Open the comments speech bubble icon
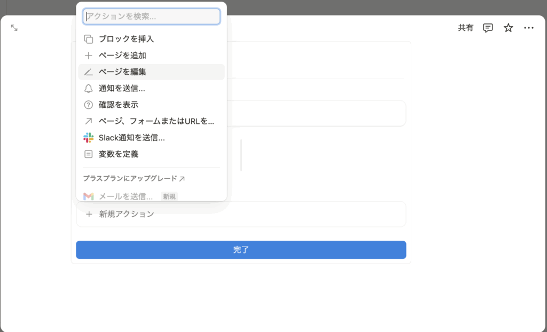Image resolution: width=547 pixels, height=332 pixels. click(x=488, y=28)
